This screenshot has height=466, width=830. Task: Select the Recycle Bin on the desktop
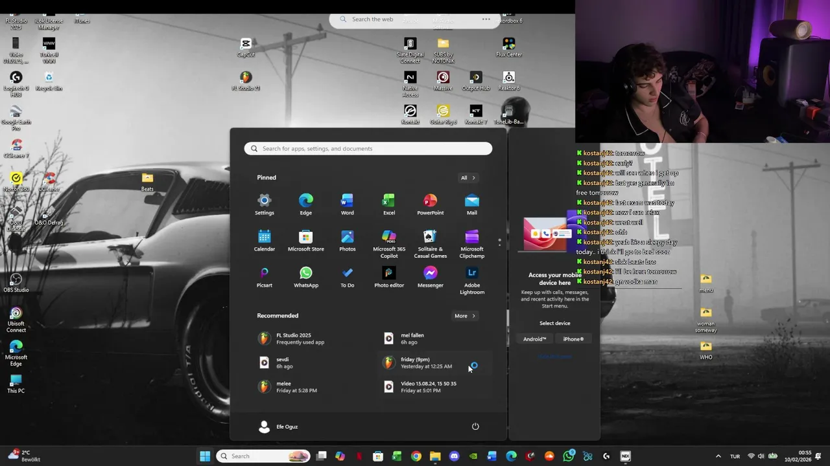(49, 81)
